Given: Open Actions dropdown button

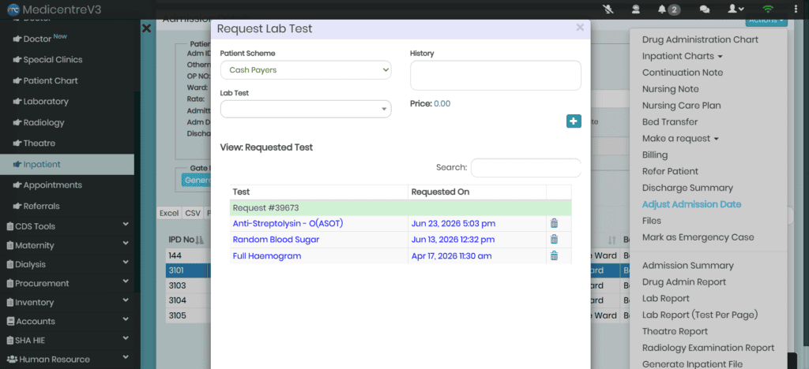Looking at the screenshot, I should (766, 20).
